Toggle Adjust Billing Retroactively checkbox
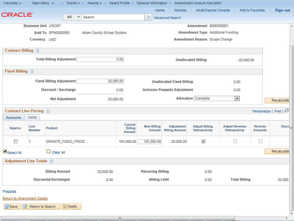 click(x=204, y=141)
